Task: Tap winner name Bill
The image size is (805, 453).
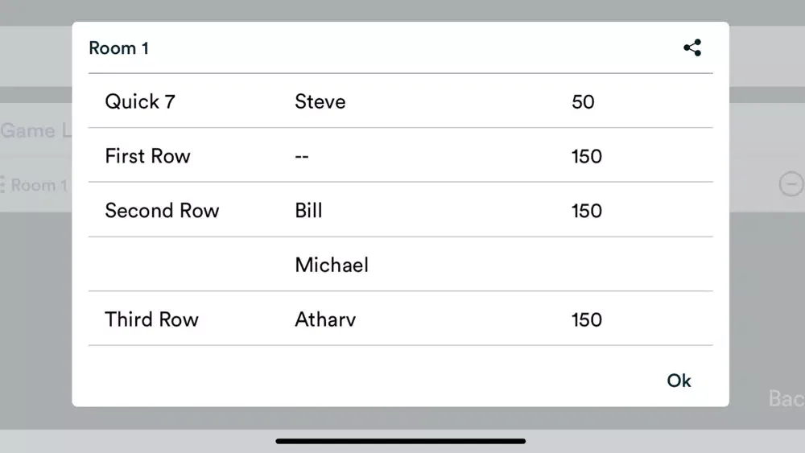Action: tap(308, 210)
